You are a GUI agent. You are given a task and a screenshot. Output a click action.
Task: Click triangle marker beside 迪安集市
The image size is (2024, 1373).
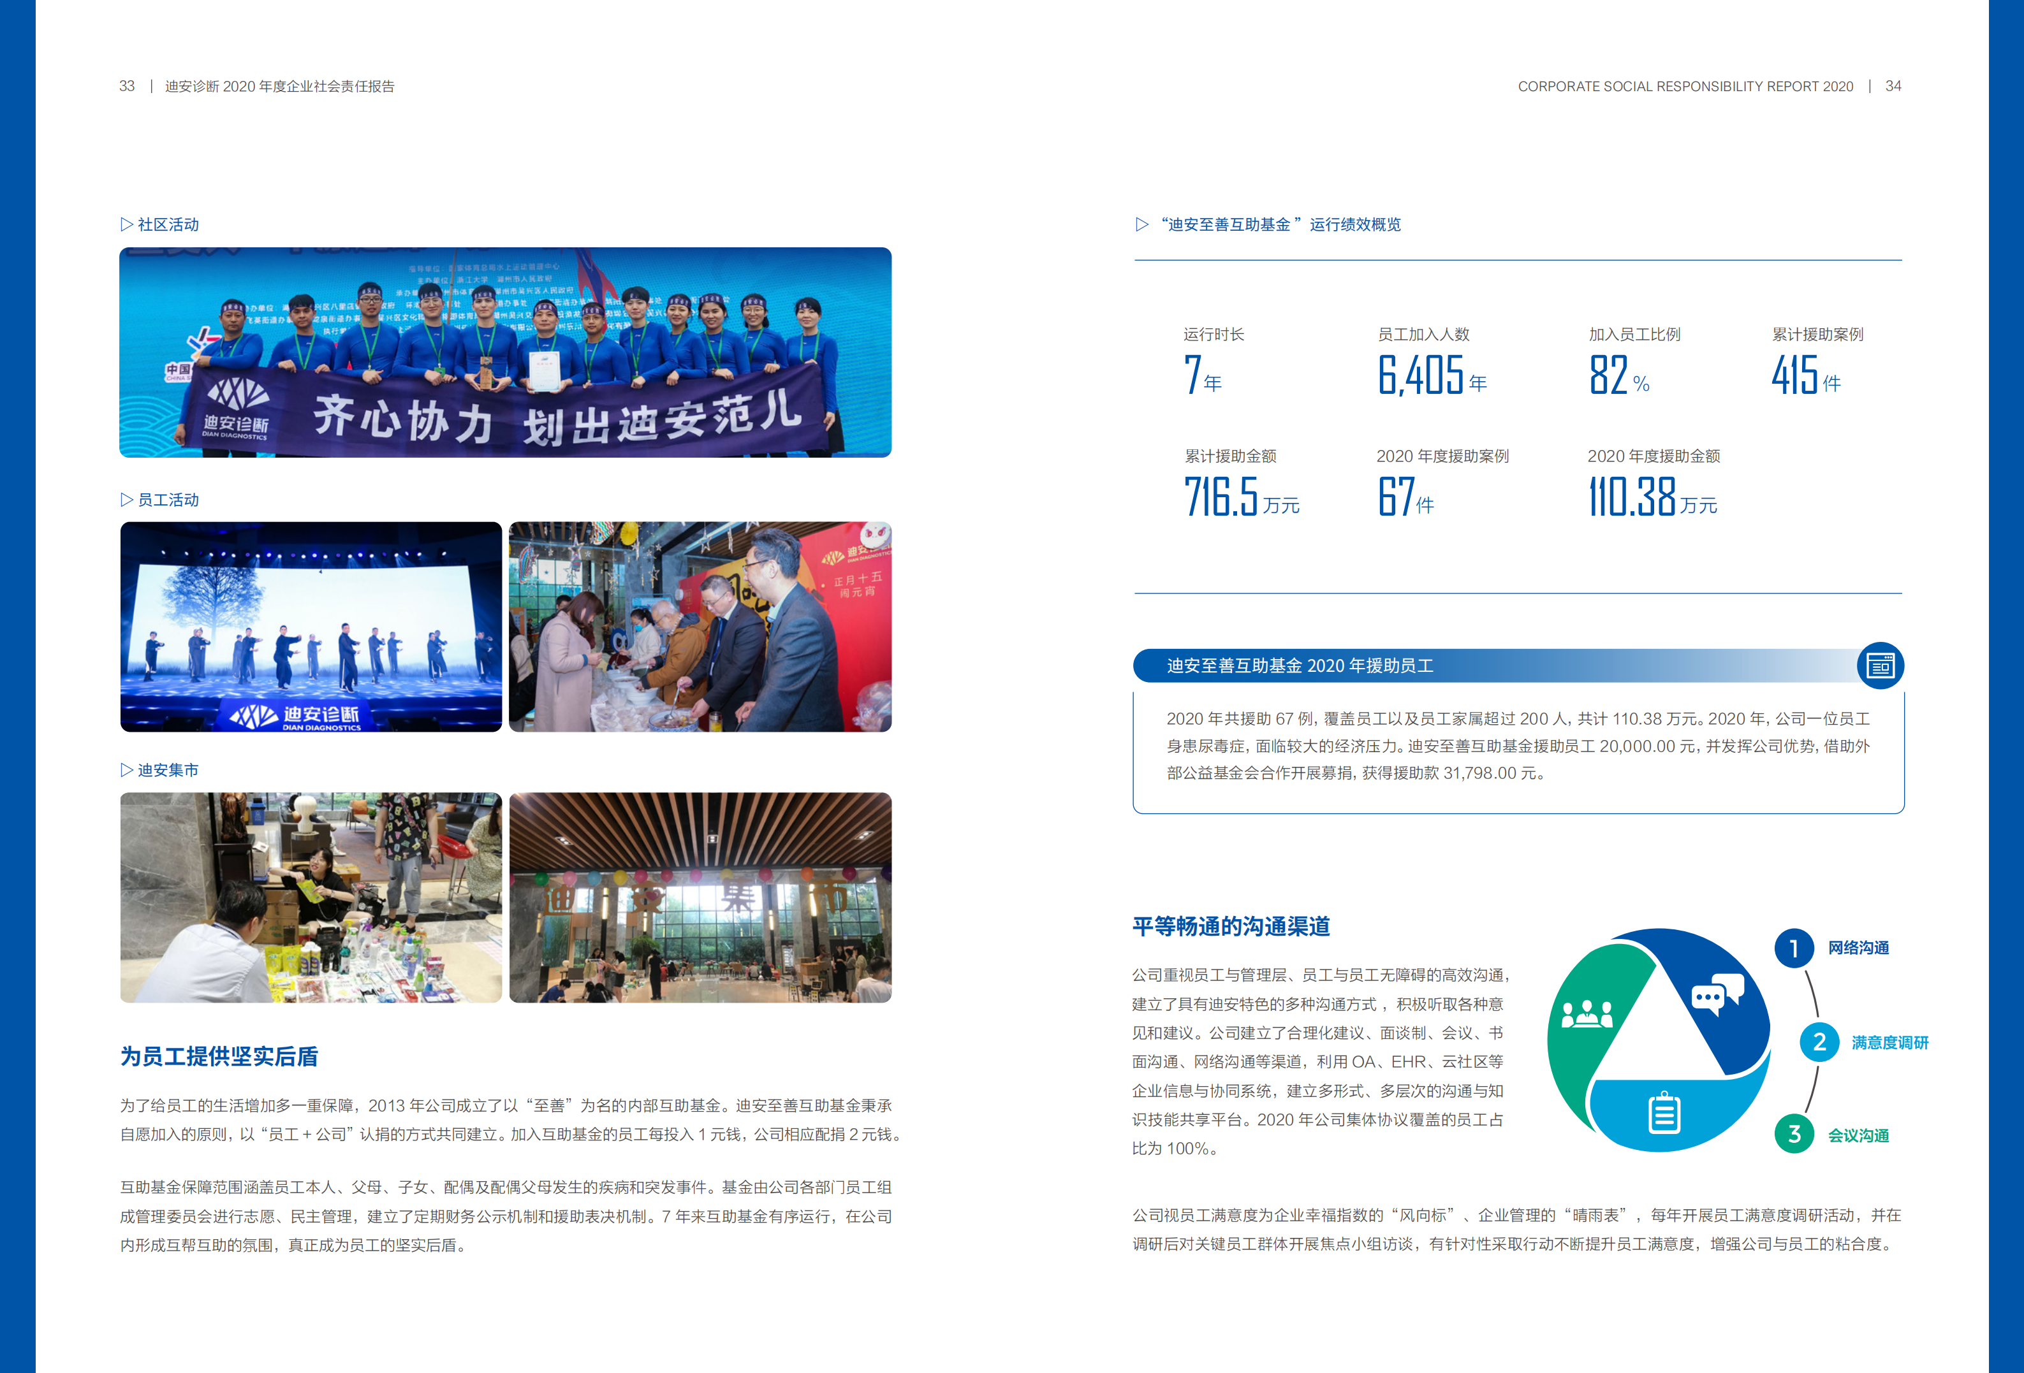[126, 769]
